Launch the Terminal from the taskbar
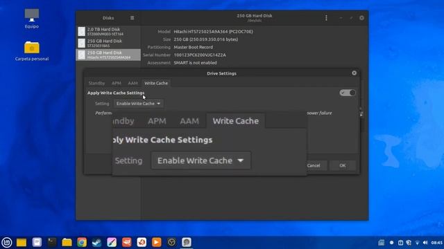 tap(52, 242)
